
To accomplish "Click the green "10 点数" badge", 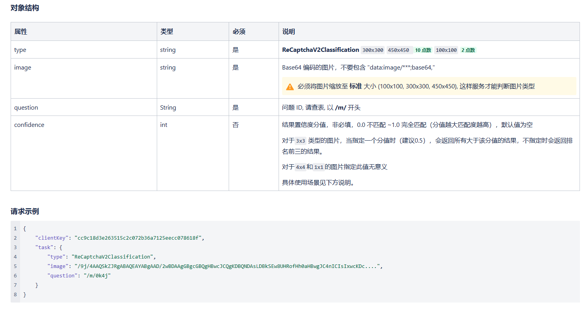I will (423, 50).
